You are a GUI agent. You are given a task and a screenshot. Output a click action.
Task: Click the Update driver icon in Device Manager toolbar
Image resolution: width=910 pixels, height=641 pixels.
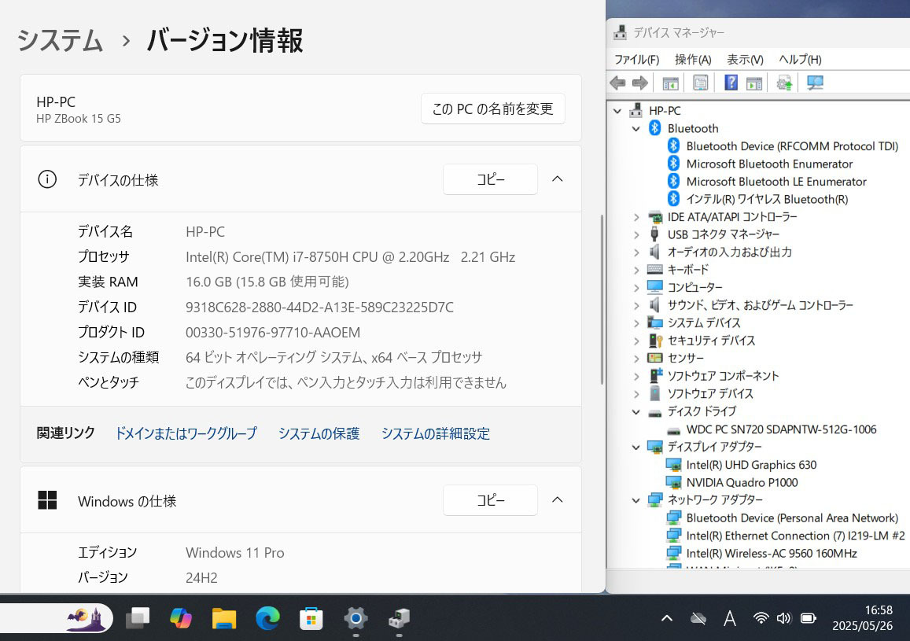tap(784, 83)
